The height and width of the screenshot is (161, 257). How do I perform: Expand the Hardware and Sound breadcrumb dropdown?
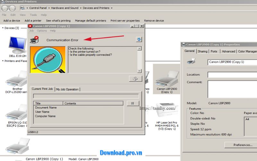pyautogui.click(x=80, y=8)
